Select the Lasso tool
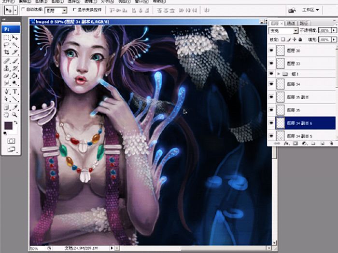This screenshot has width=338, height=253. click(6, 45)
